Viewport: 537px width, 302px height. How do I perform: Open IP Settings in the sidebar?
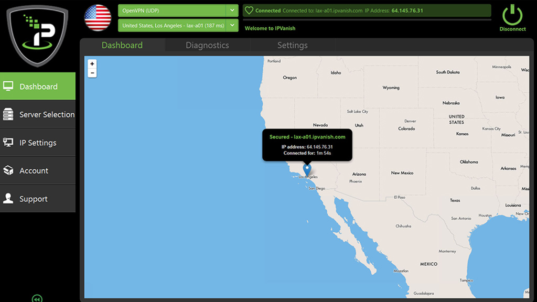click(x=38, y=143)
